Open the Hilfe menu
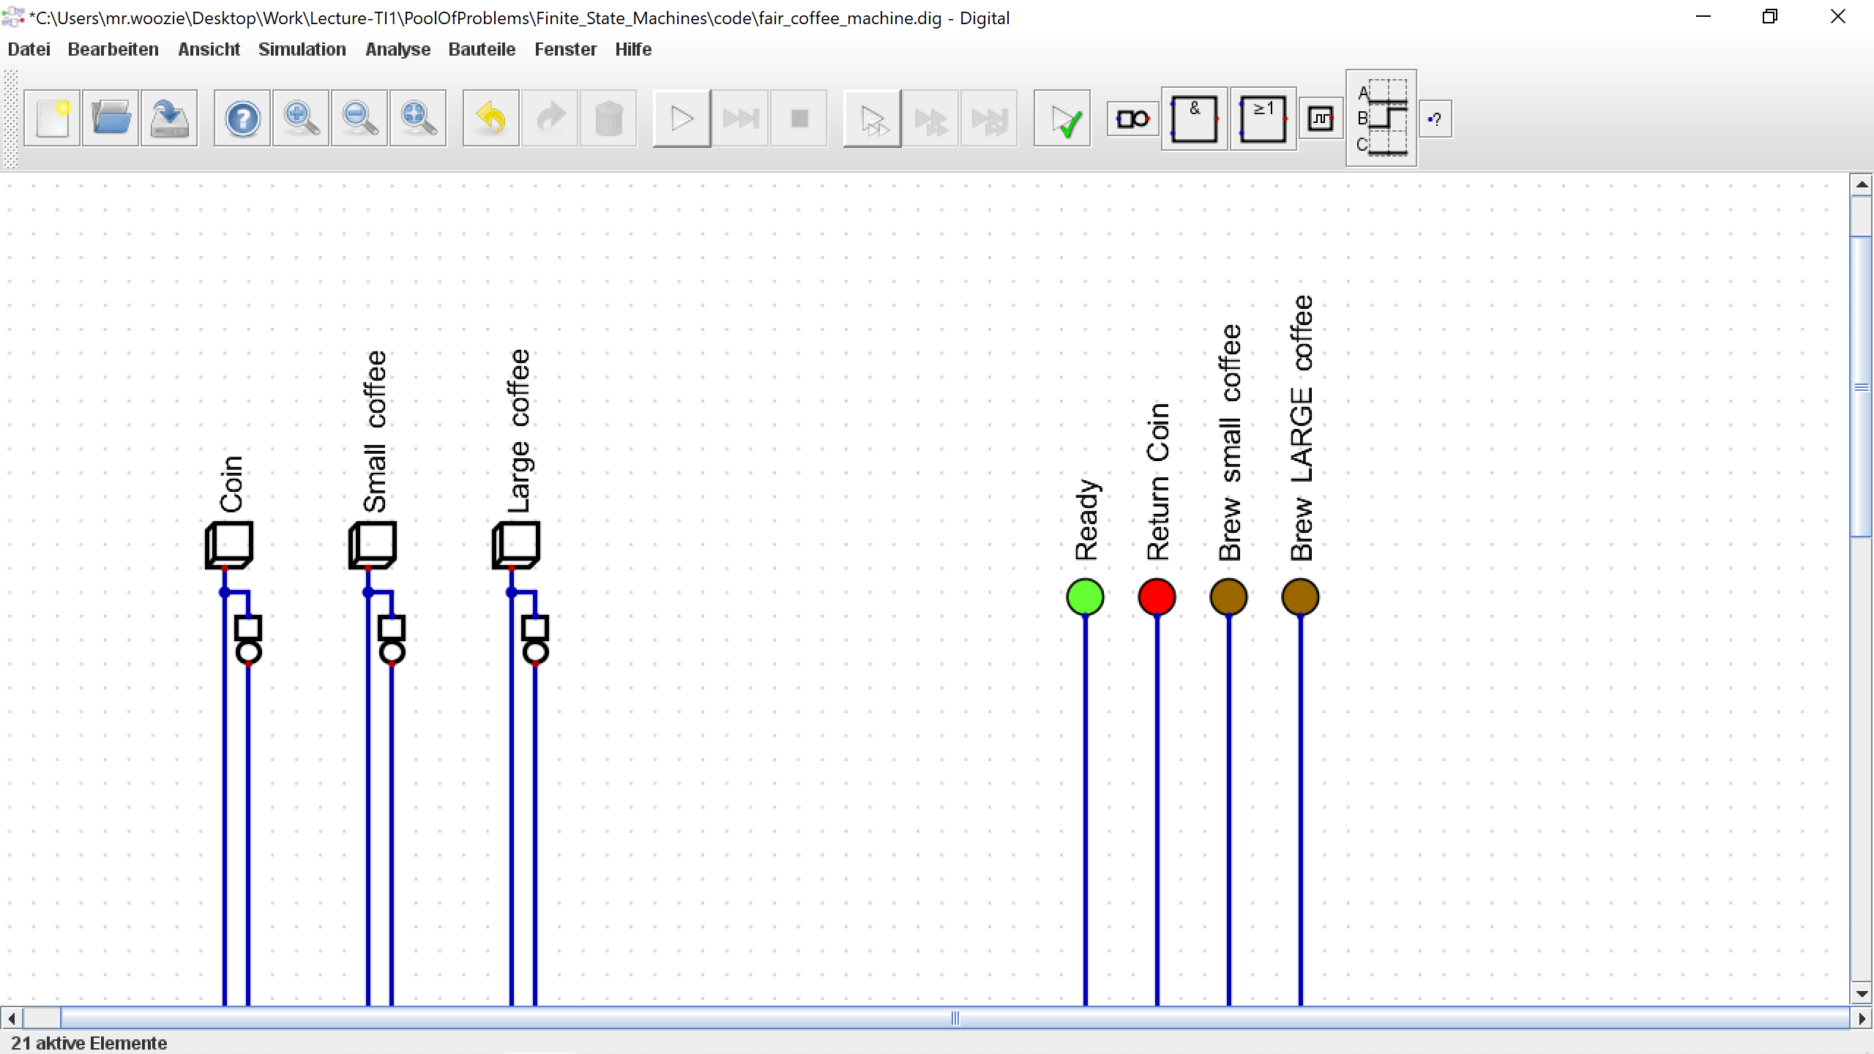1874x1054 pixels. tap(633, 49)
